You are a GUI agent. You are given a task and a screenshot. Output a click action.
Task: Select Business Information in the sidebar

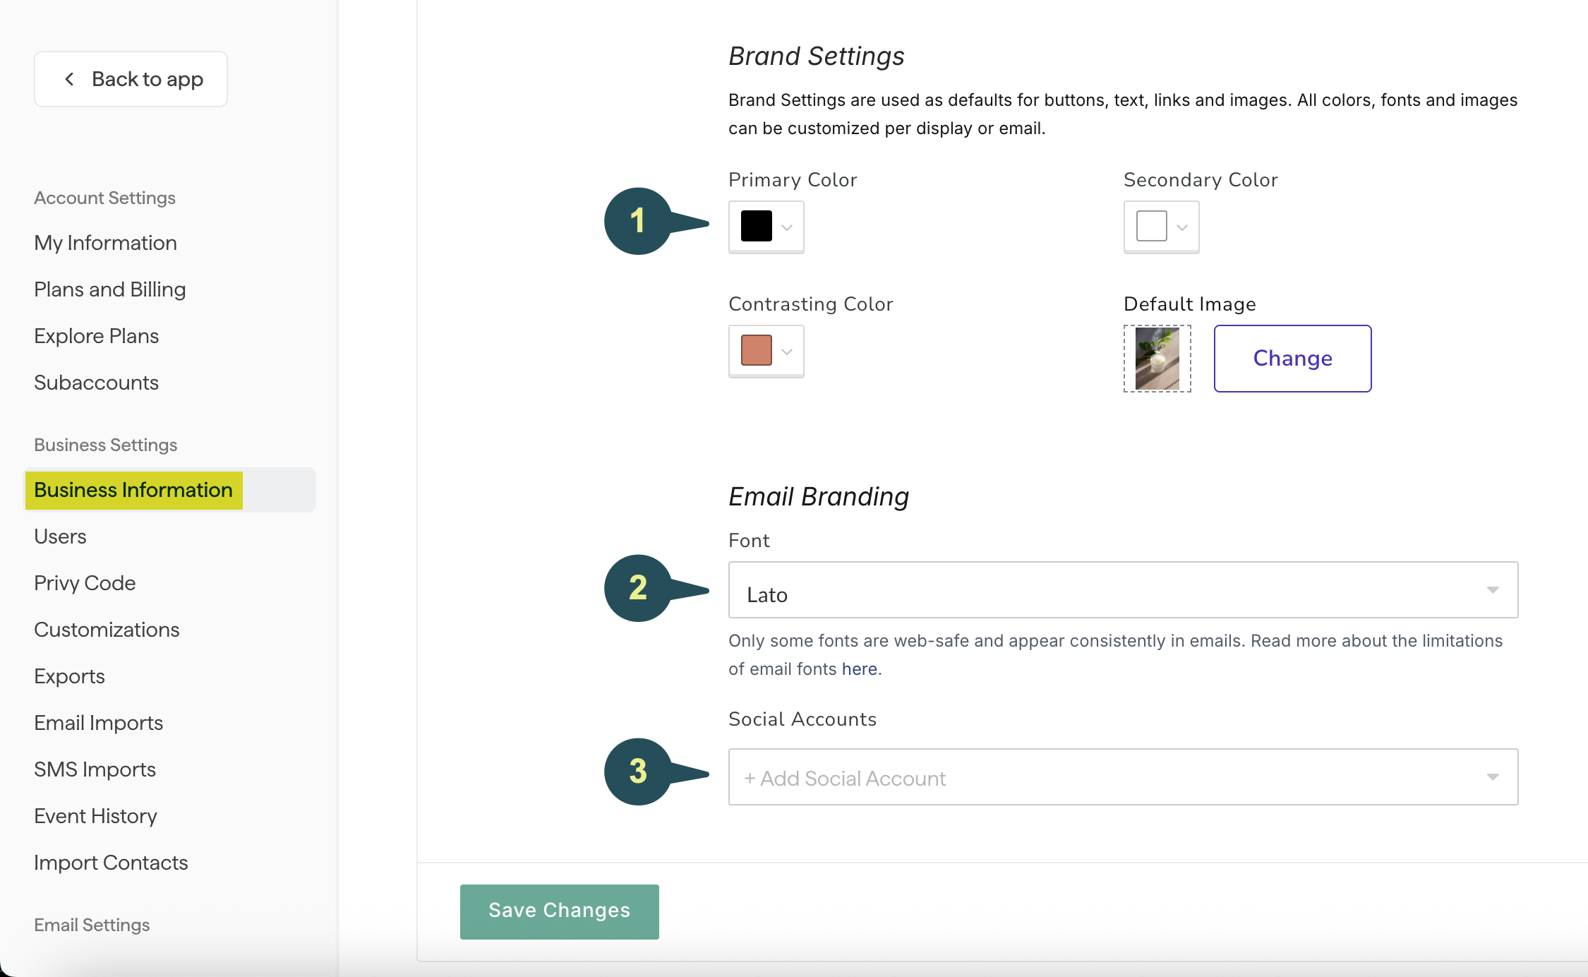click(132, 490)
